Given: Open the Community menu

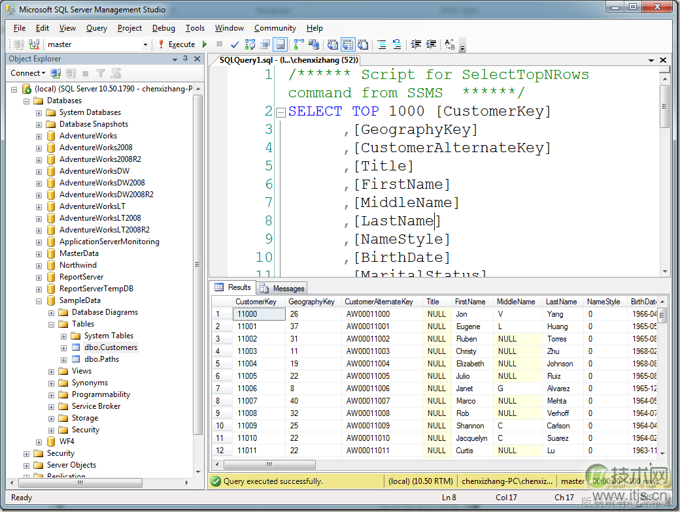Looking at the screenshot, I should point(275,28).
